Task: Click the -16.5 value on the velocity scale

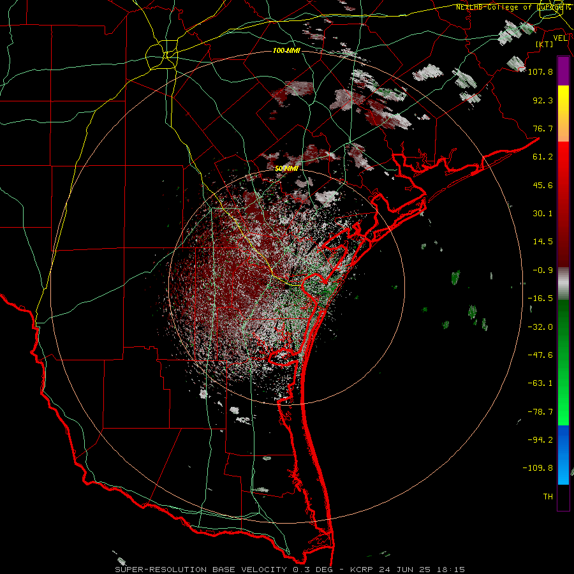Action: tap(540, 298)
